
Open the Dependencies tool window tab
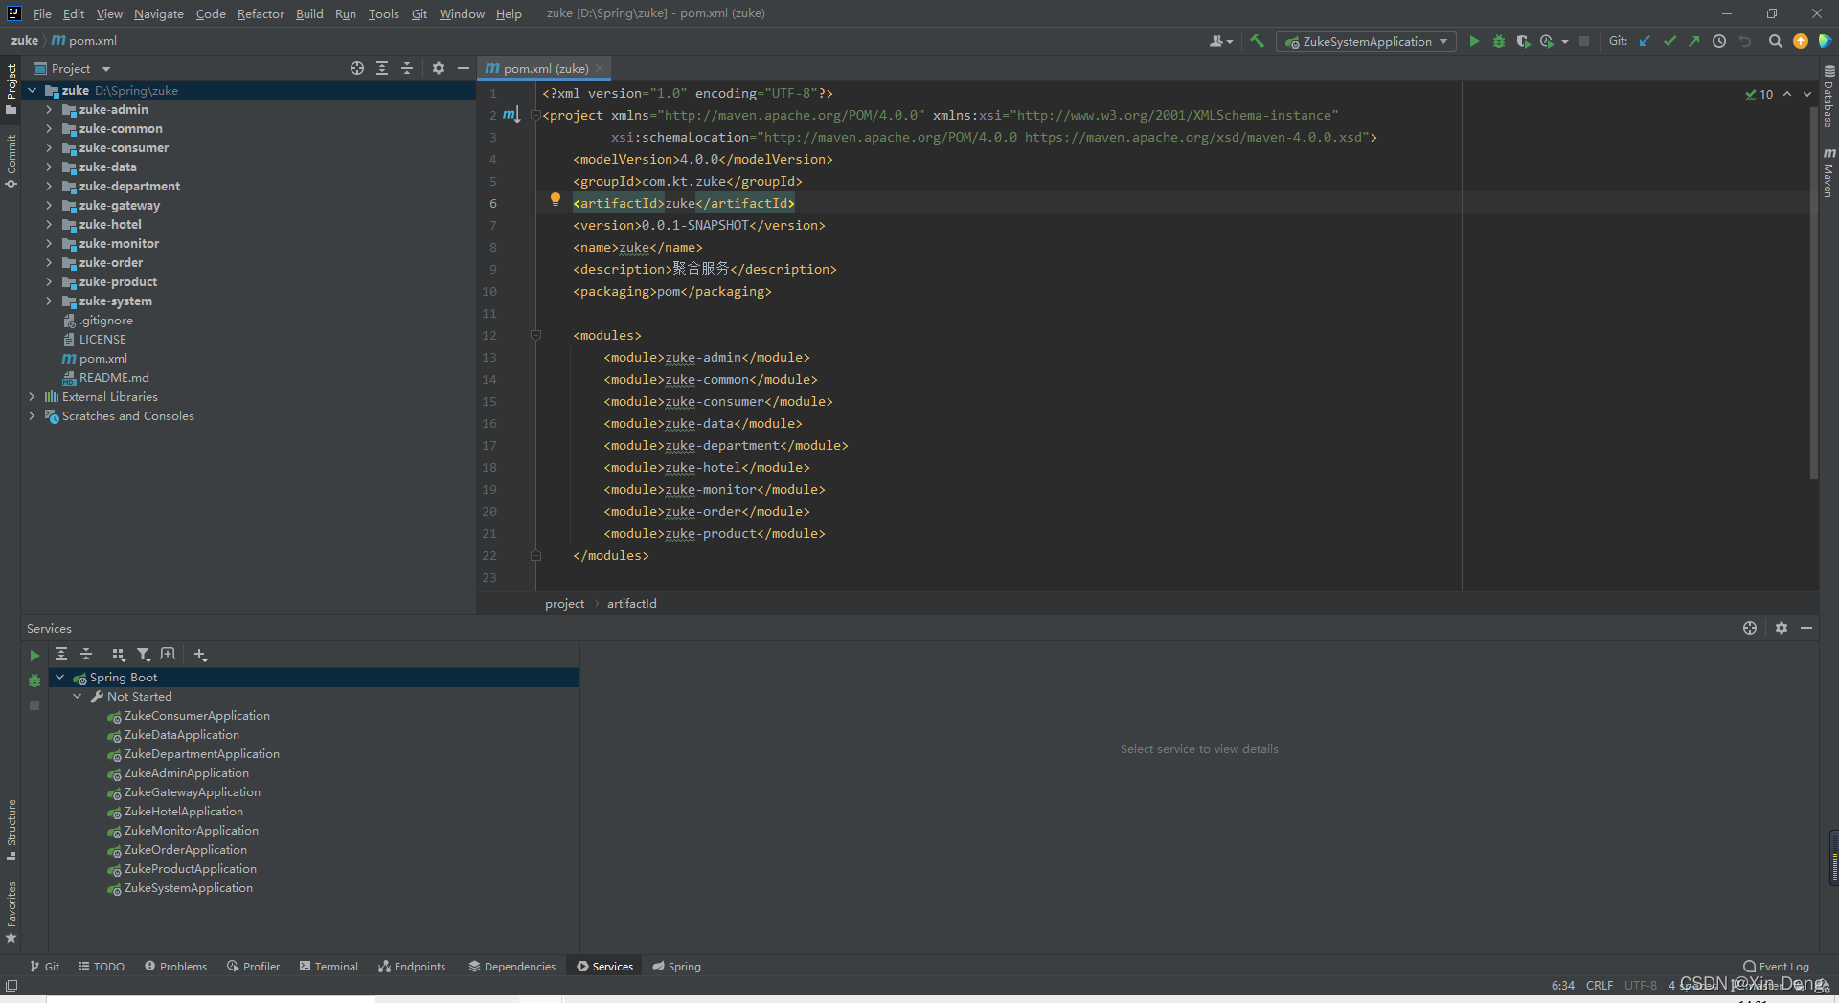512,967
